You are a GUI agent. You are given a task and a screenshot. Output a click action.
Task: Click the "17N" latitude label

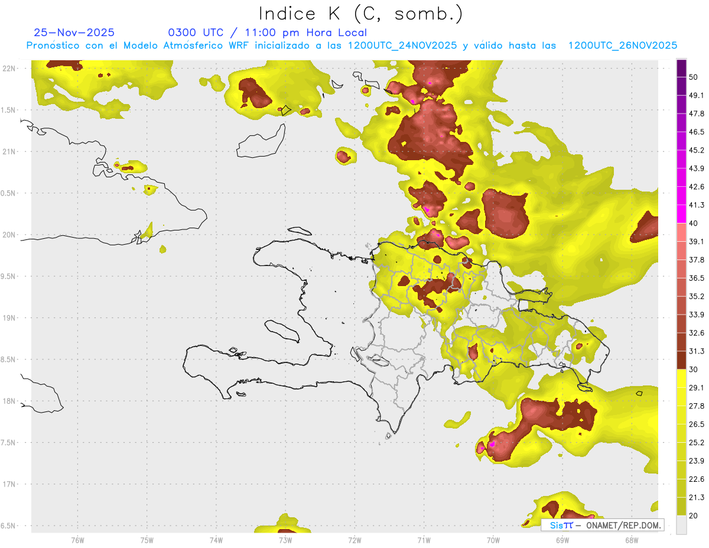(9, 484)
